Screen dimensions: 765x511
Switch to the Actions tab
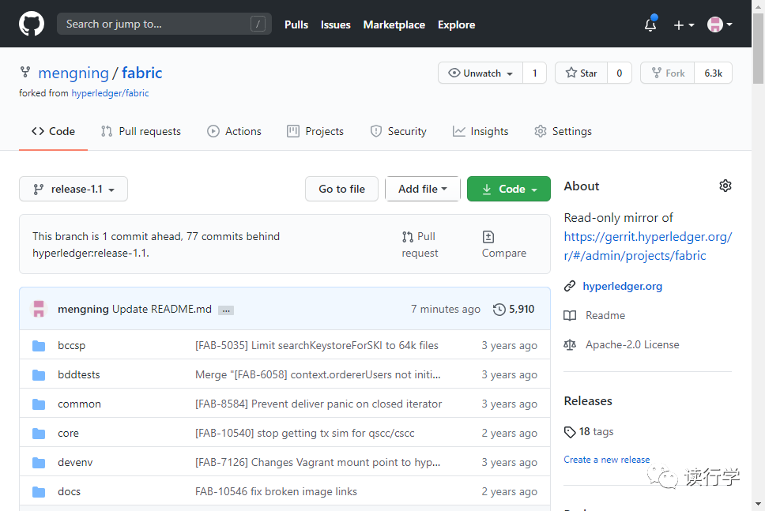(x=234, y=131)
